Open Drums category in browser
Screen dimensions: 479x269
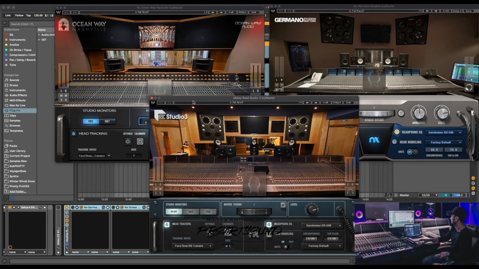point(14,85)
